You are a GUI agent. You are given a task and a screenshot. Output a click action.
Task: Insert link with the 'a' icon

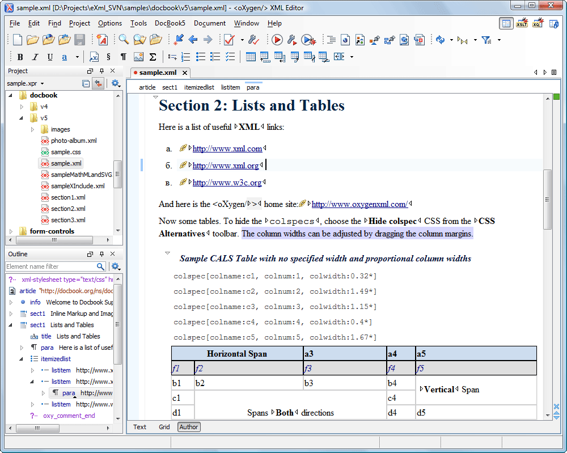[65, 57]
